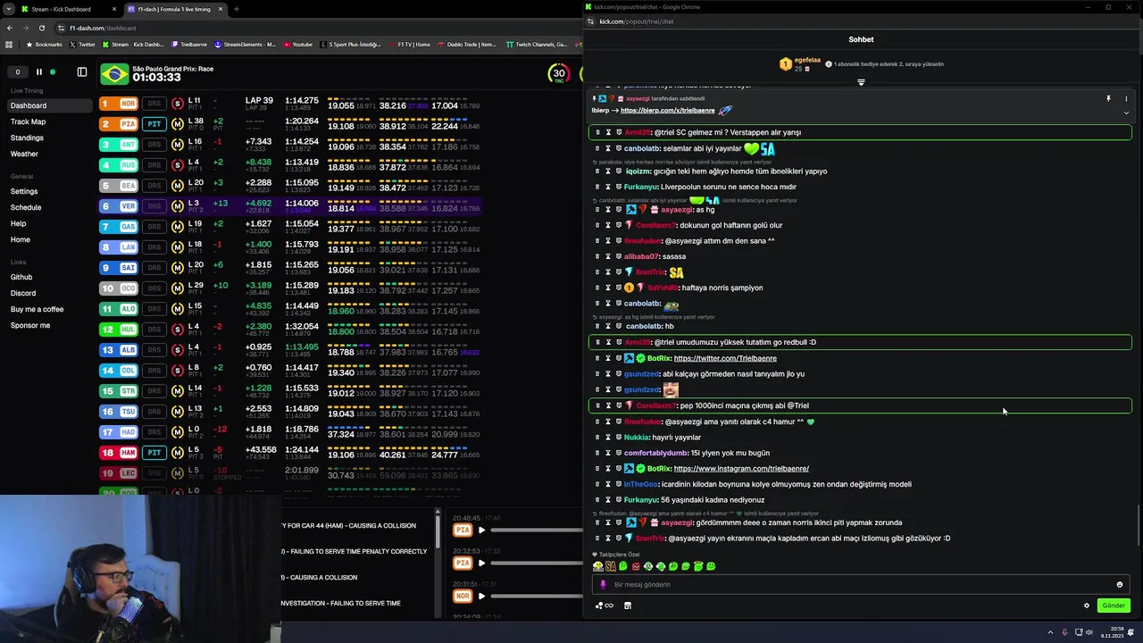Click the PIT badge on PIA row
The width and height of the screenshot is (1143, 643).
154,124
